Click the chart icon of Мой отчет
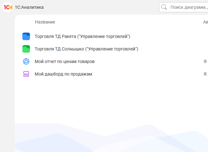This screenshot has width=208, height=152. pos(26,61)
